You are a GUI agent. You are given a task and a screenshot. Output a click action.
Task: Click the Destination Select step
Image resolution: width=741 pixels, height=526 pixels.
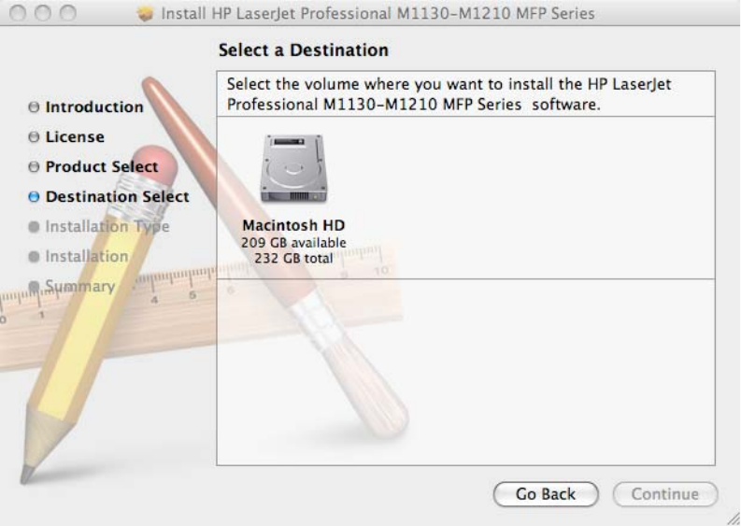coord(117,196)
